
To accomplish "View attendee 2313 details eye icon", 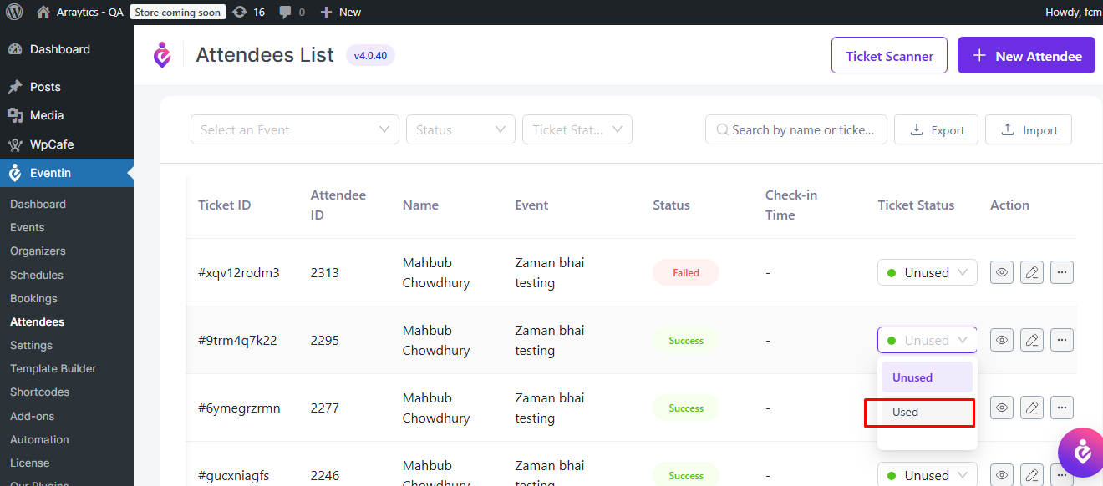I will pyautogui.click(x=1002, y=272).
